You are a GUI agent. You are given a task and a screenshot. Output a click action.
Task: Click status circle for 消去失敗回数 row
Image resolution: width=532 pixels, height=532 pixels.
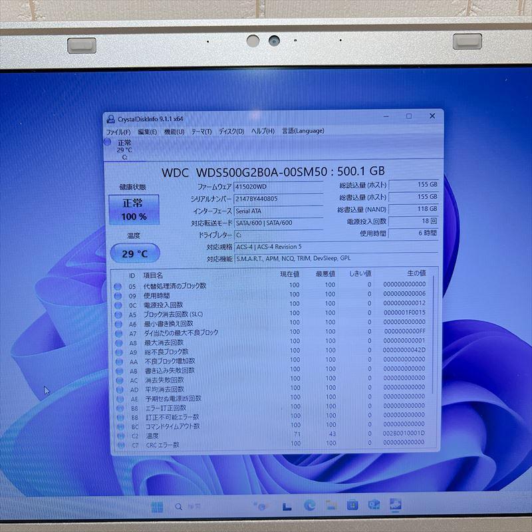(x=120, y=380)
